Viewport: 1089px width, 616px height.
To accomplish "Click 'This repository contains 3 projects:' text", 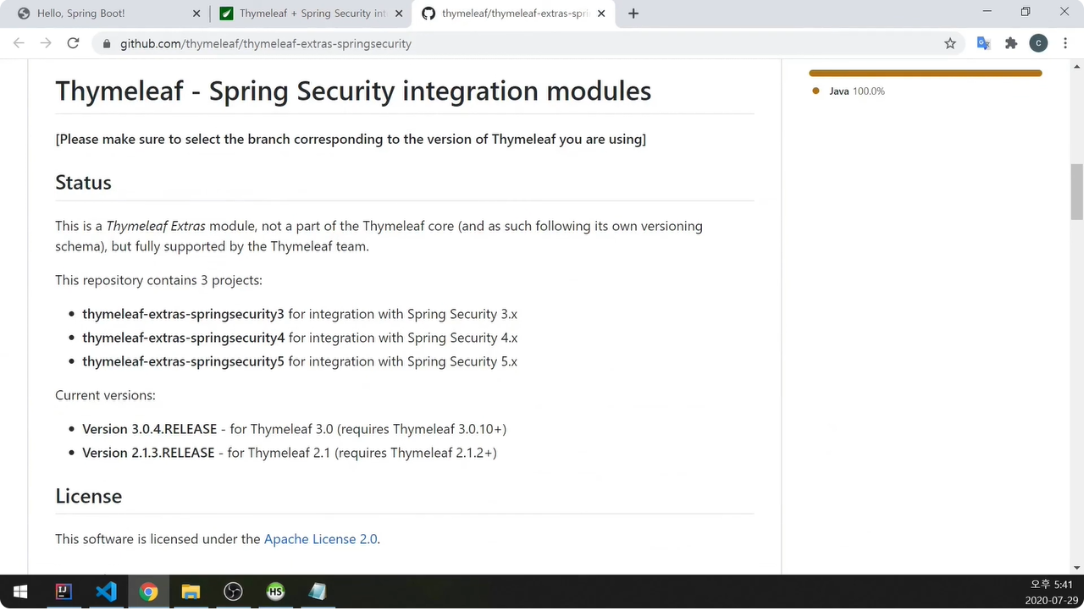I will [x=158, y=280].
